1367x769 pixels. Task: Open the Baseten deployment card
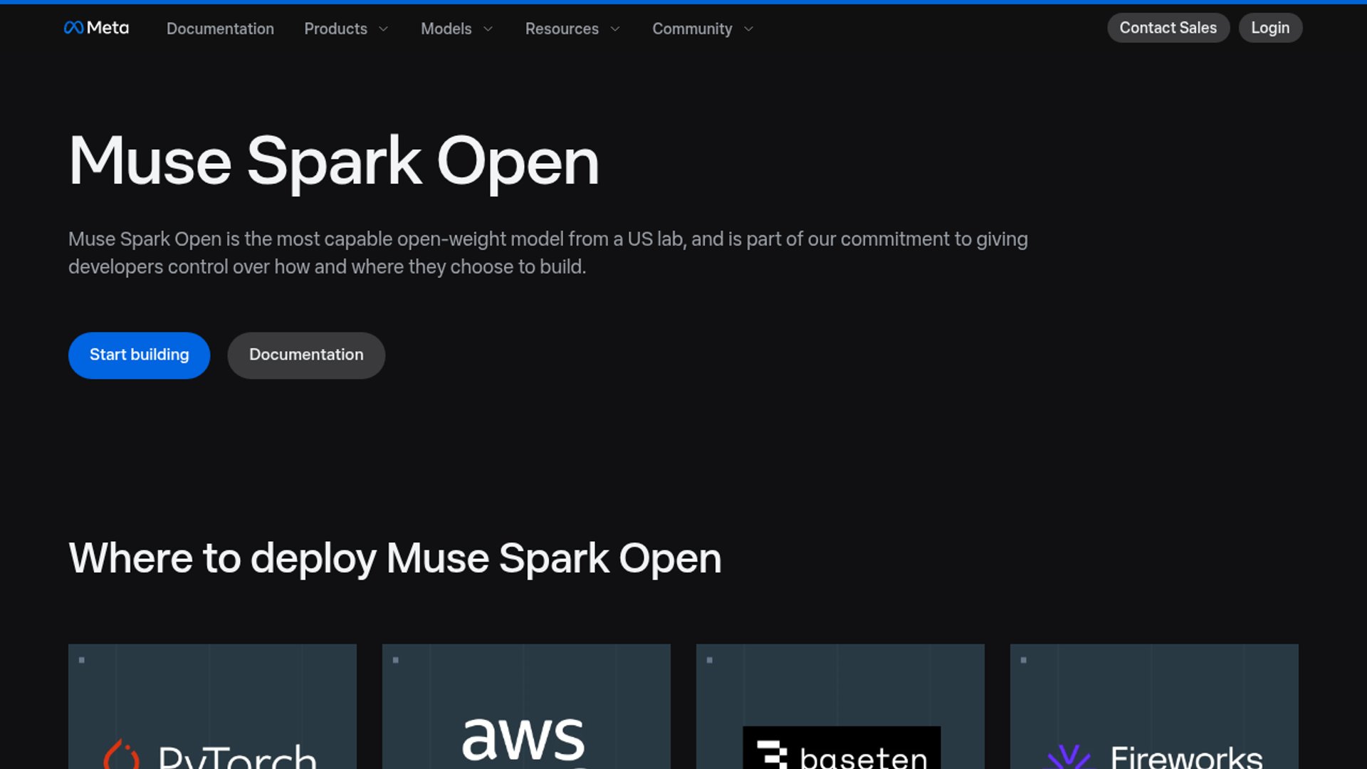coord(840,706)
